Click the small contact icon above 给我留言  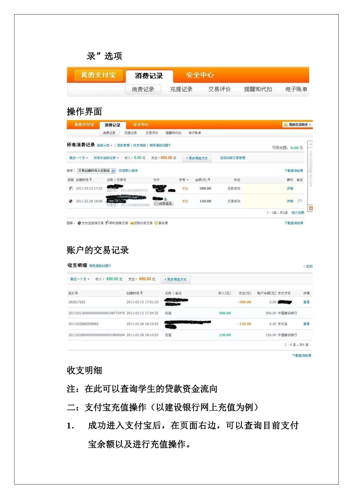(x=165, y=199)
